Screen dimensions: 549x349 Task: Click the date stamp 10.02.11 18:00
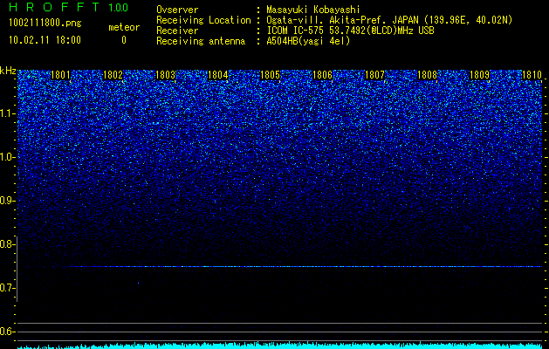point(45,40)
